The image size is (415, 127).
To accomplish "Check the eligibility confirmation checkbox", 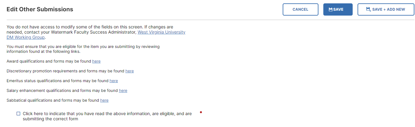I will tap(18, 114).
